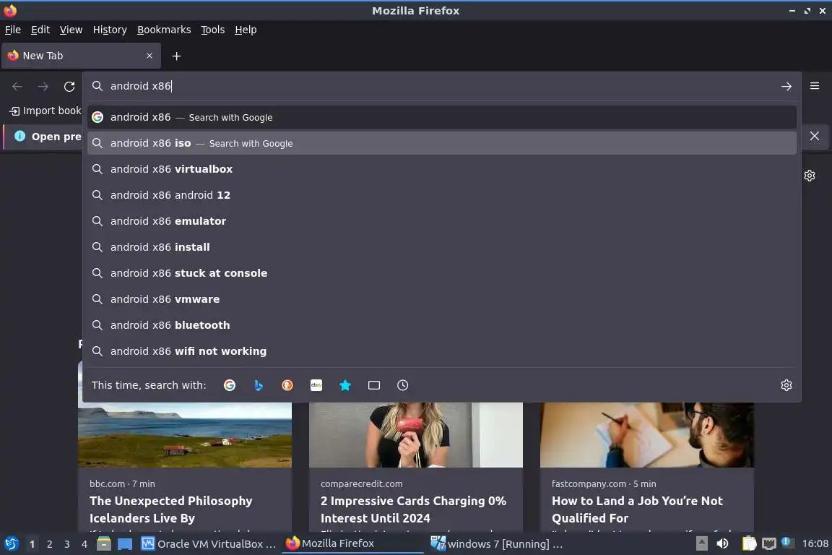Switch to workspace 4
Screen dimensions: 832x555
point(84,544)
